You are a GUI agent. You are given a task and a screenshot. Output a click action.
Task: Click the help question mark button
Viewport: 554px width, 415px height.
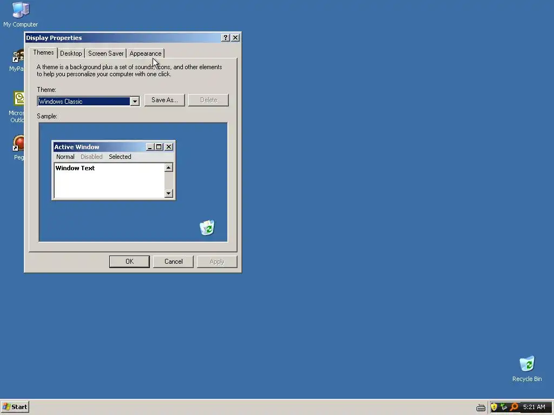pos(226,38)
